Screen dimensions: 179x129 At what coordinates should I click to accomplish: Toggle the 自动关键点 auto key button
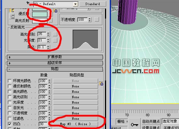click(x=151, y=122)
